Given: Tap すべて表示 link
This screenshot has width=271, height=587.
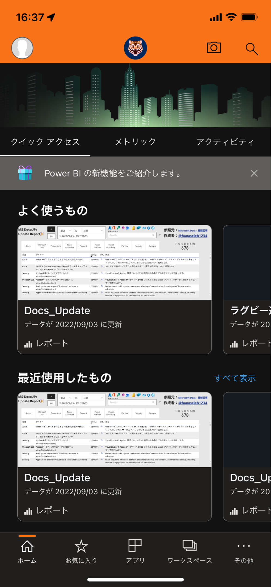Looking at the screenshot, I should pos(235,378).
